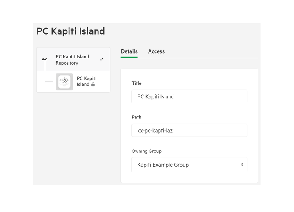Click the repository branch icon
This screenshot has width=294, height=212.
point(45,60)
